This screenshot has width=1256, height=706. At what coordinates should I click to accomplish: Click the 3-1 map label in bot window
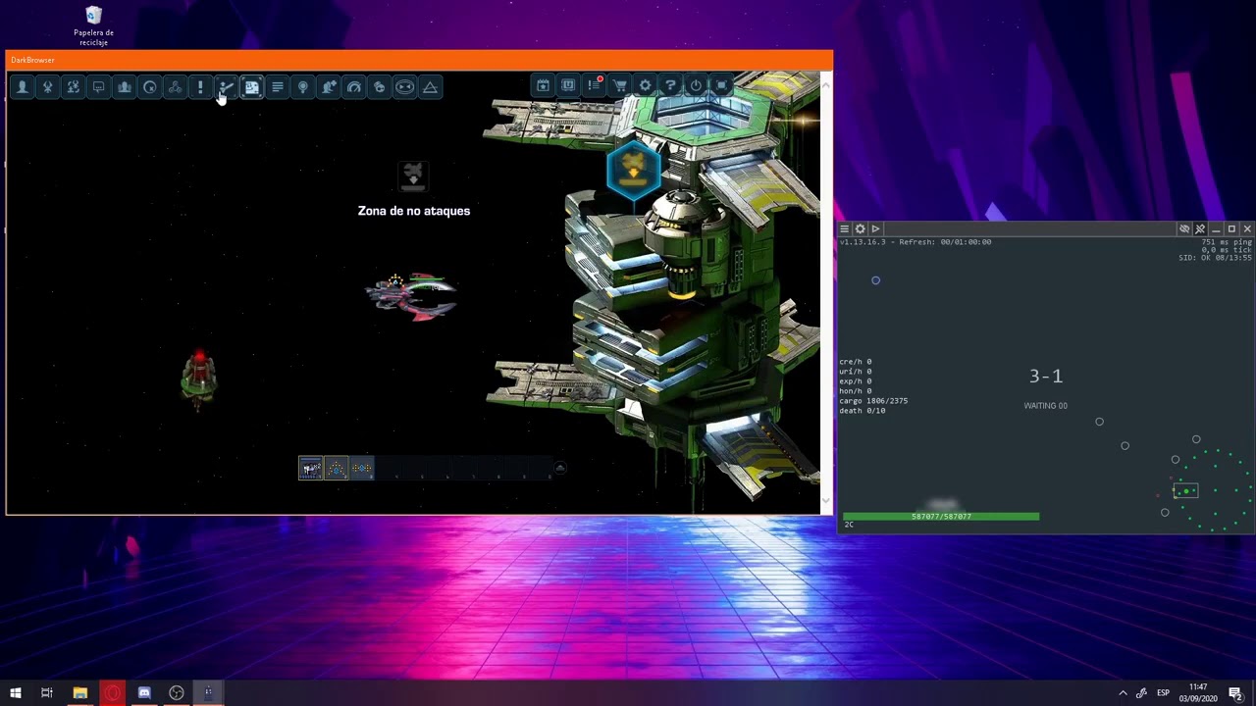(1046, 377)
